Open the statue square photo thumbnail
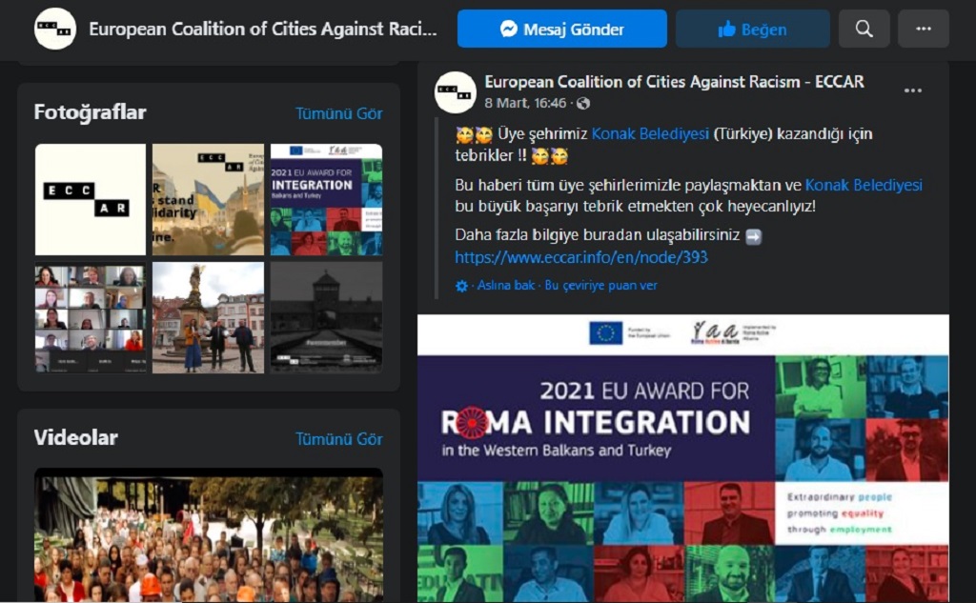Image resolution: width=976 pixels, height=603 pixels. 208,317
